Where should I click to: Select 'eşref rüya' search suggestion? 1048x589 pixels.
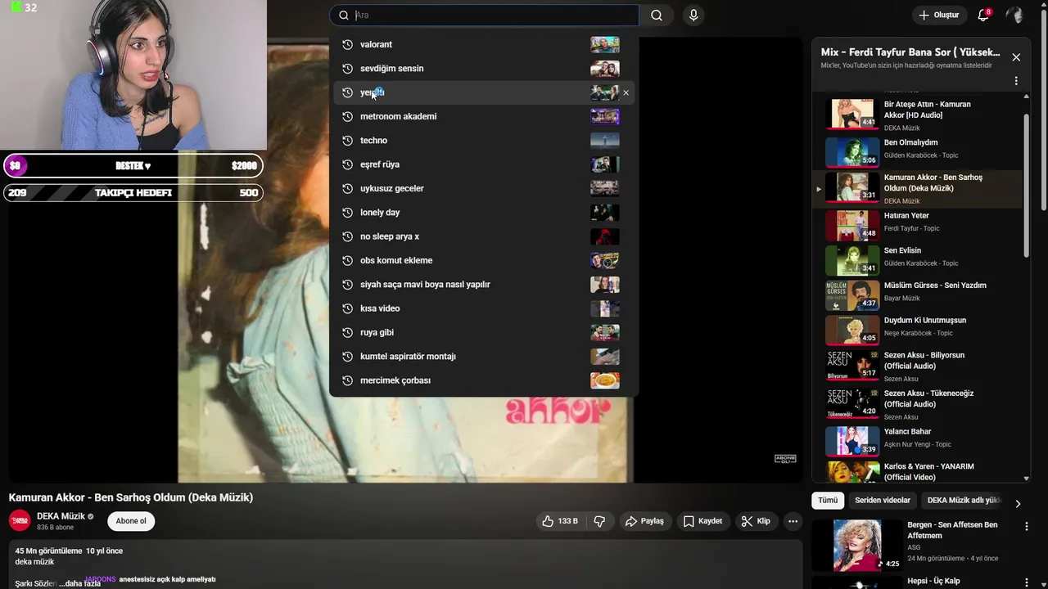(x=484, y=164)
